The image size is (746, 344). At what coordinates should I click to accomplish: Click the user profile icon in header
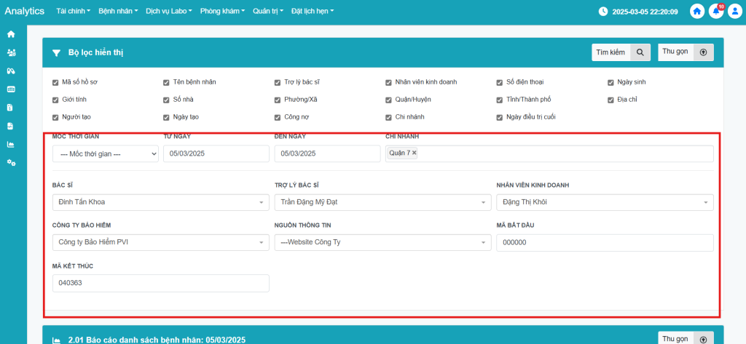point(734,12)
